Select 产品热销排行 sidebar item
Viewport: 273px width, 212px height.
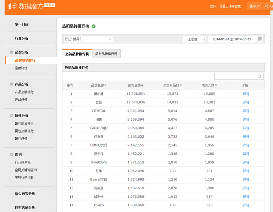tap(24, 92)
